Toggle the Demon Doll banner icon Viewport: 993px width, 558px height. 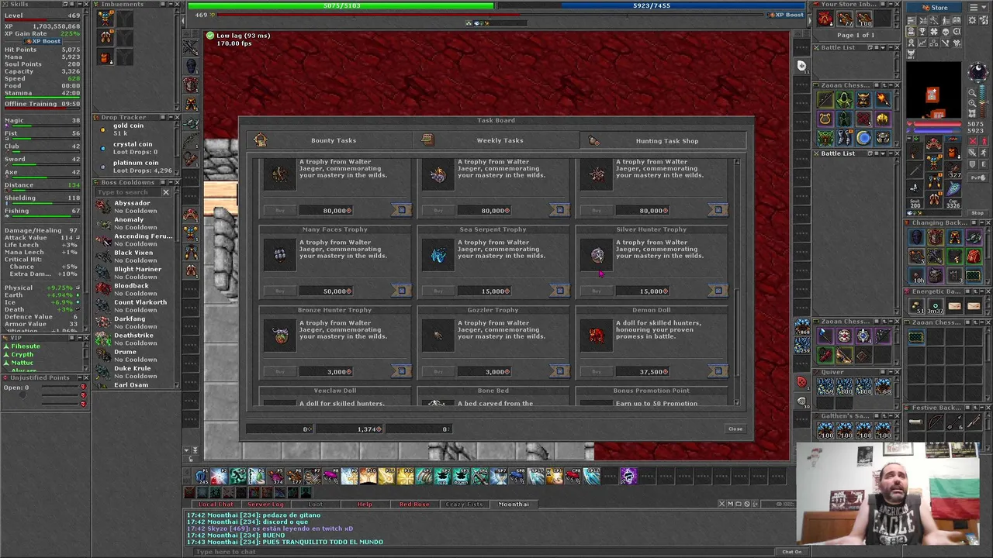(x=718, y=371)
